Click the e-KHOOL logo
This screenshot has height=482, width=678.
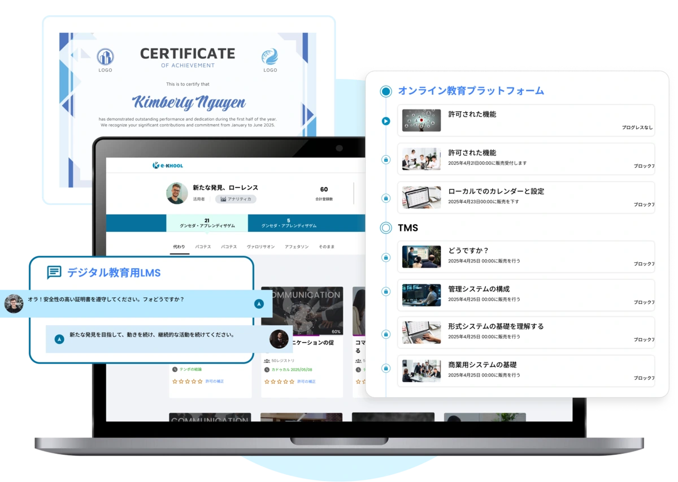click(x=169, y=165)
